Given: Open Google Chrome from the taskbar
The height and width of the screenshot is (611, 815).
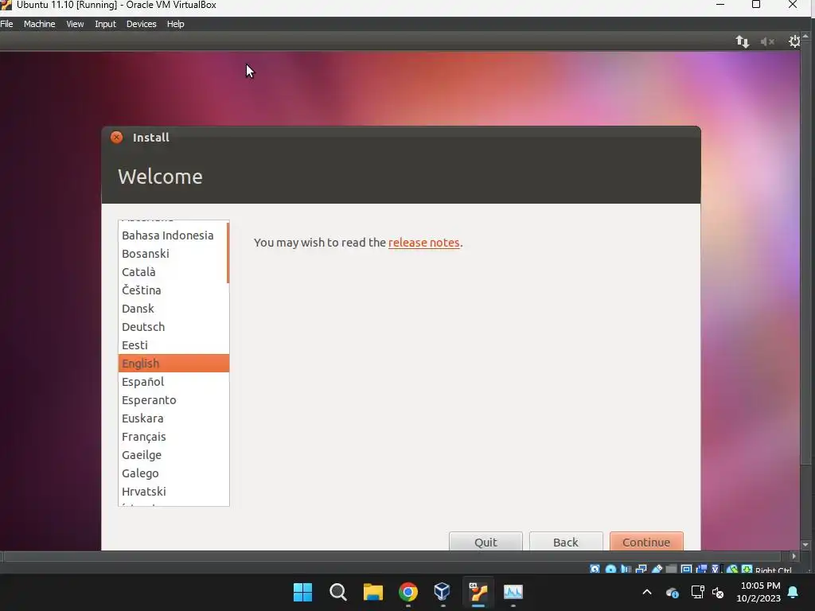Looking at the screenshot, I should (408, 592).
